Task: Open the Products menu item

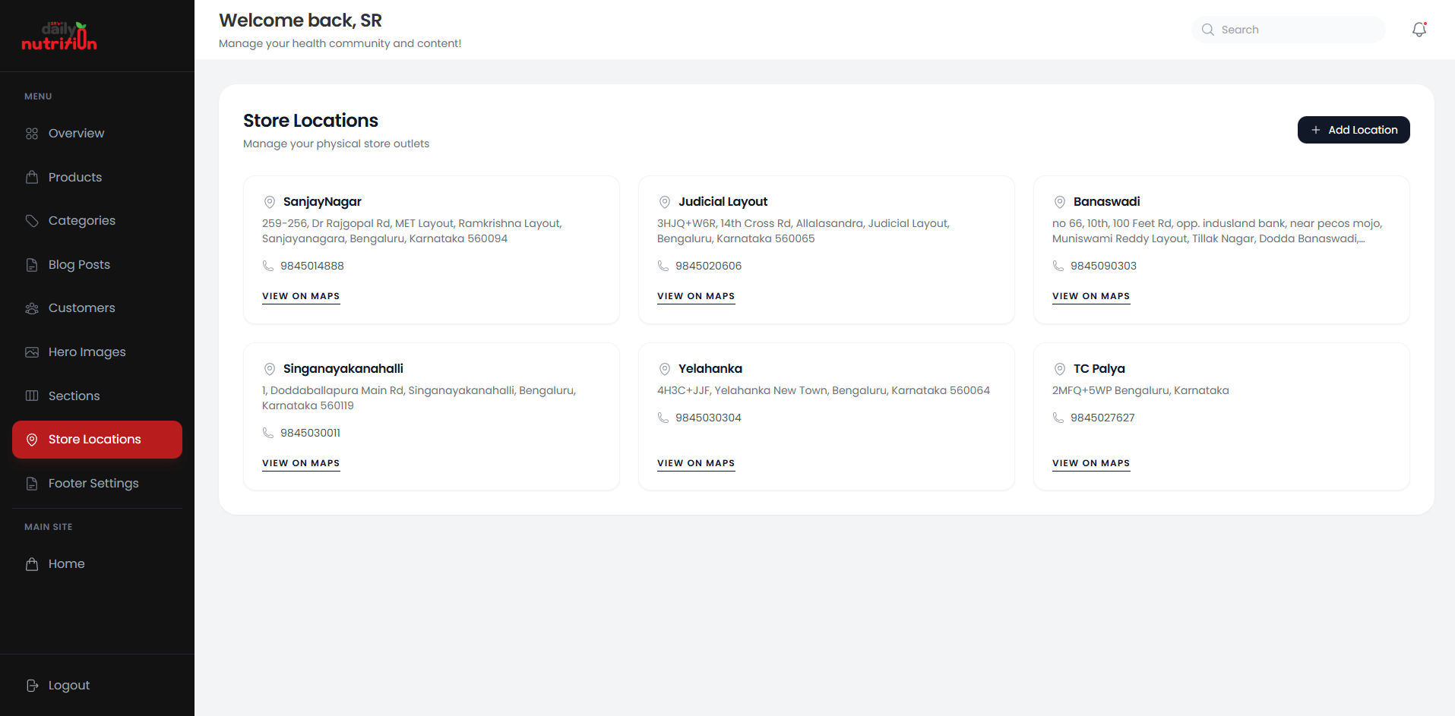Action: (x=74, y=177)
